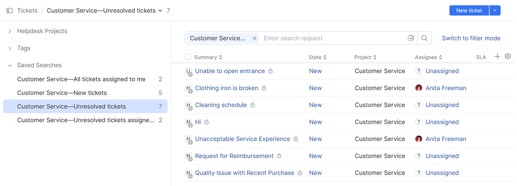Expand the Tags section
517x186 pixels.
[10, 49]
